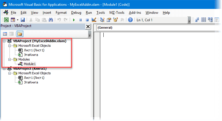Open the Debug menu
This screenshot has height=121, width=222.
click(x=76, y=13)
